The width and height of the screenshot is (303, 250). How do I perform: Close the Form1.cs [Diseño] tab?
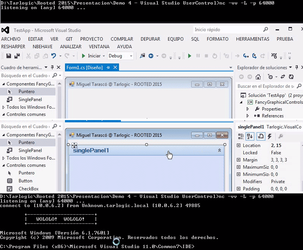[x=115, y=67]
